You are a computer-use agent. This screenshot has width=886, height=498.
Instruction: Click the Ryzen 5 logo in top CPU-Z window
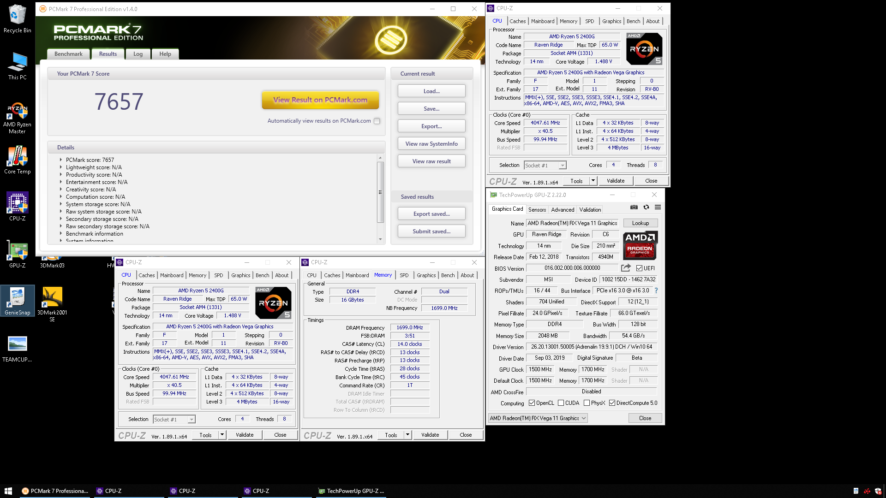pos(644,49)
